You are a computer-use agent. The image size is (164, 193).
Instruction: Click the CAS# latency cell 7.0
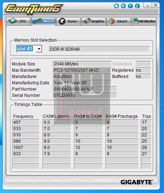pos(57,129)
